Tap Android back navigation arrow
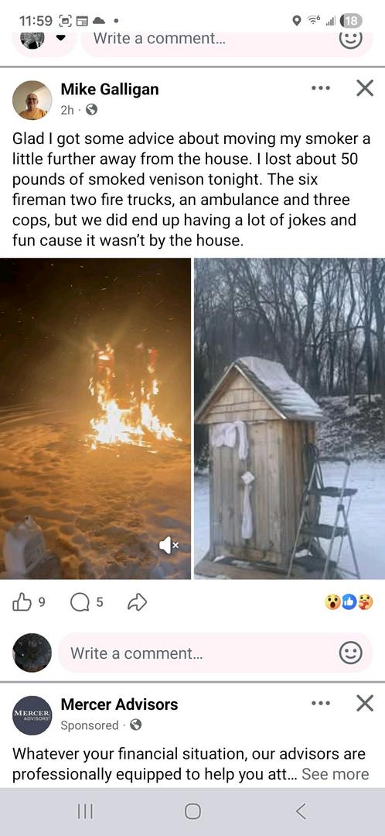 pyautogui.click(x=301, y=811)
